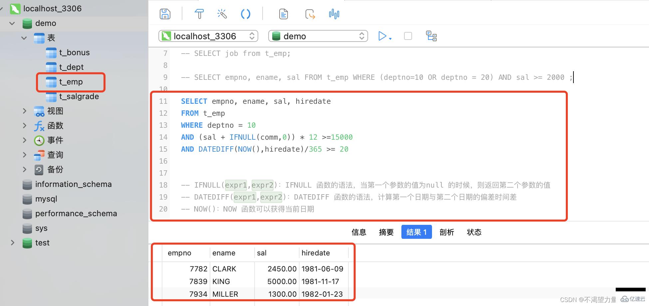
Task: Open the demo database selector
Action: (318, 36)
